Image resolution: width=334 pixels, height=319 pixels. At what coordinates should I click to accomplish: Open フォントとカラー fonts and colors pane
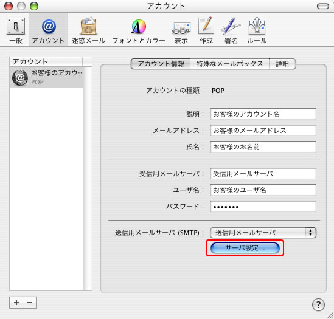tap(139, 30)
